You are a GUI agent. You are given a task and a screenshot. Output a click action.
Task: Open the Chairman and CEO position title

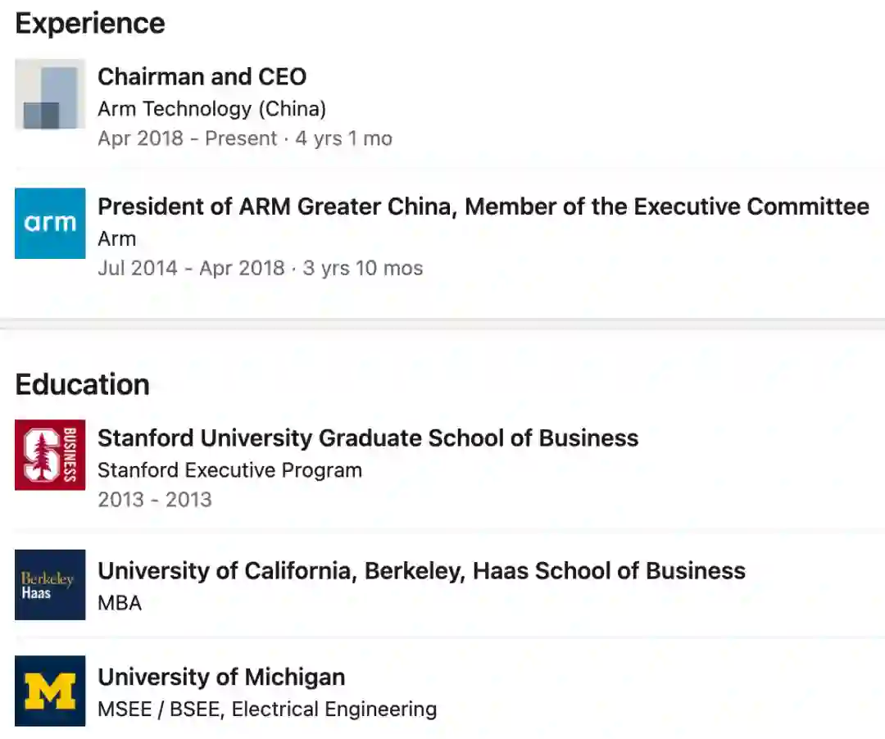[202, 77]
